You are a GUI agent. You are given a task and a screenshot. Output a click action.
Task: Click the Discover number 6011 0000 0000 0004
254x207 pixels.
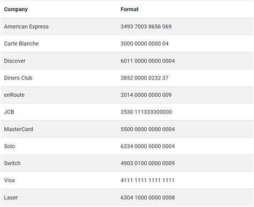[x=147, y=61]
